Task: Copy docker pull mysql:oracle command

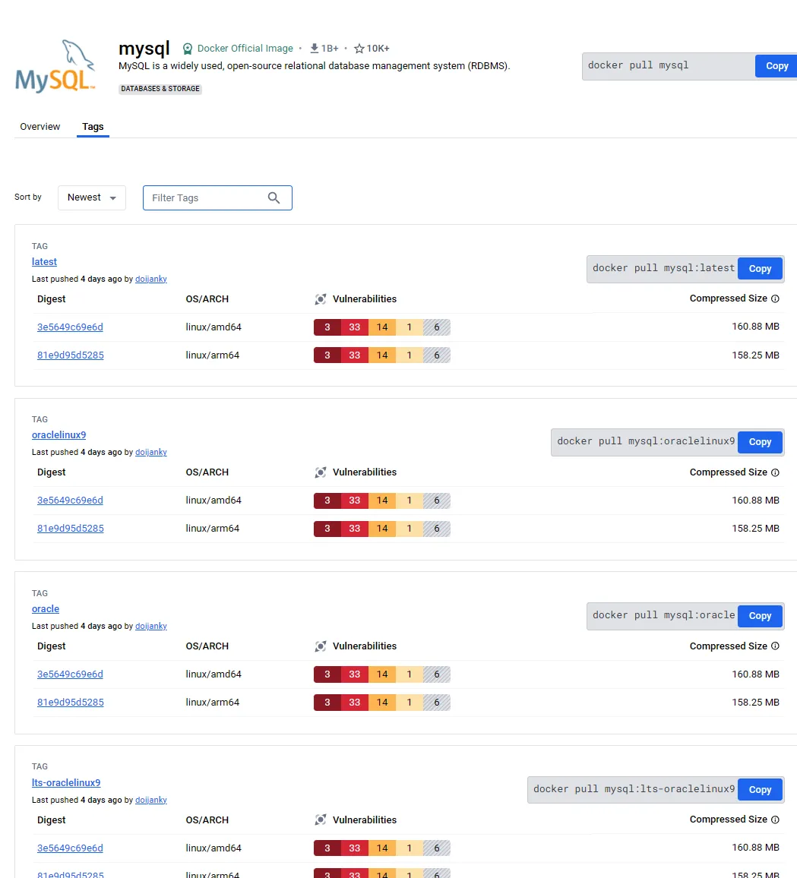Action: pyautogui.click(x=760, y=616)
